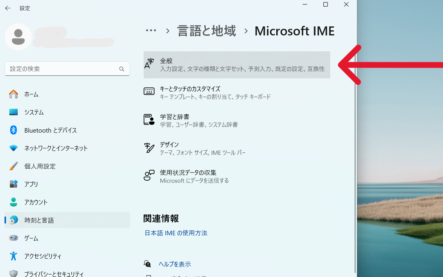Click the user profile avatar
Viewport: 443px width, 277px height.
[x=18, y=37]
